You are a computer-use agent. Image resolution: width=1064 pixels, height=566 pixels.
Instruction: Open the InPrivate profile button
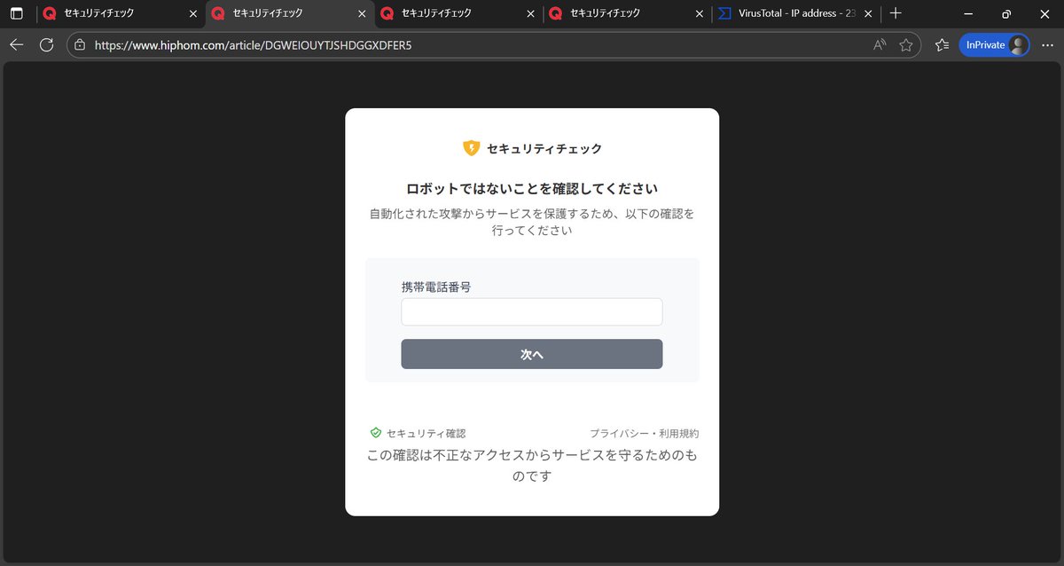click(x=994, y=44)
